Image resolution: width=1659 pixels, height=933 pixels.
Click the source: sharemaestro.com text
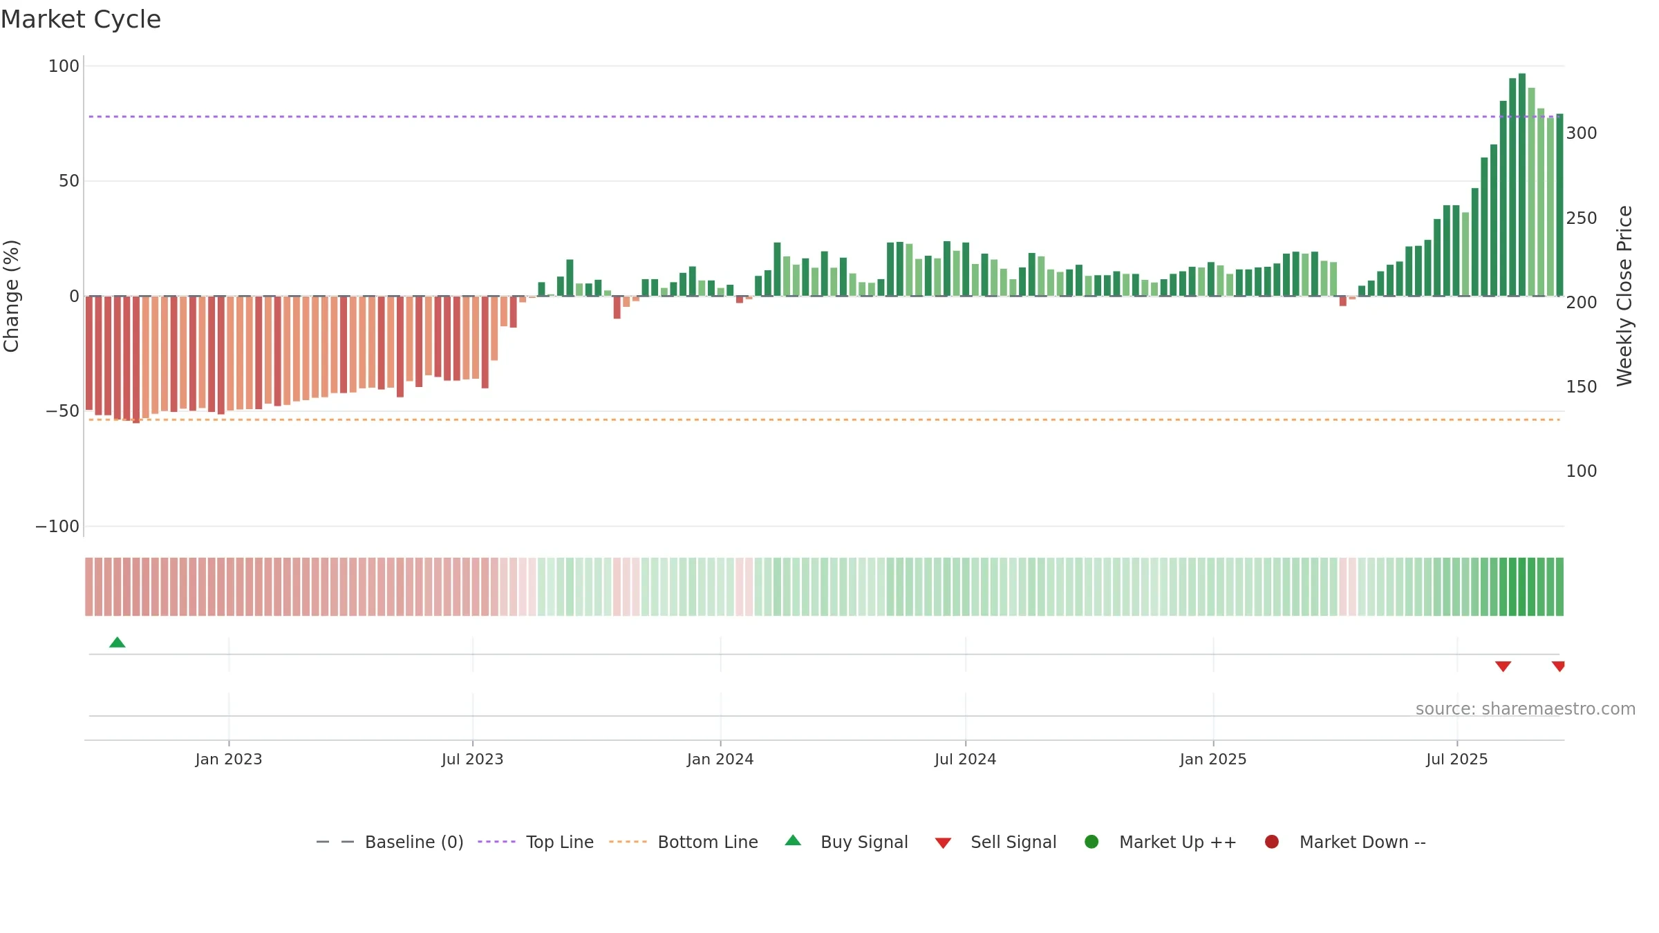pyautogui.click(x=1526, y=709)
